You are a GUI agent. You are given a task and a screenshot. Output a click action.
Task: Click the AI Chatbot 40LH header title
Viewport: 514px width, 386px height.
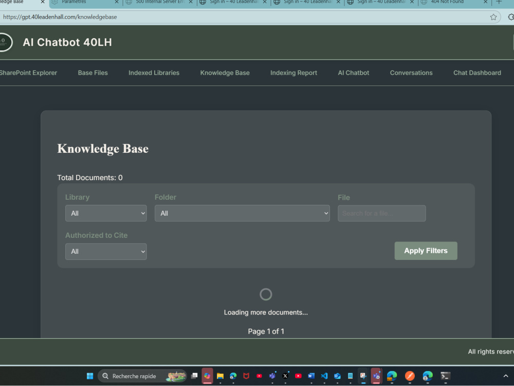tap(67, 42)
